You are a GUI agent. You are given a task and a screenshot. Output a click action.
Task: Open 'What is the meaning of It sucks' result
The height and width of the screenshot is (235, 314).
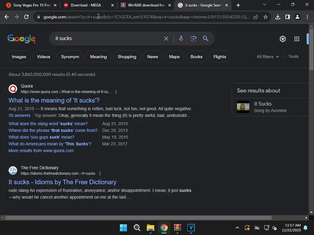54,100
